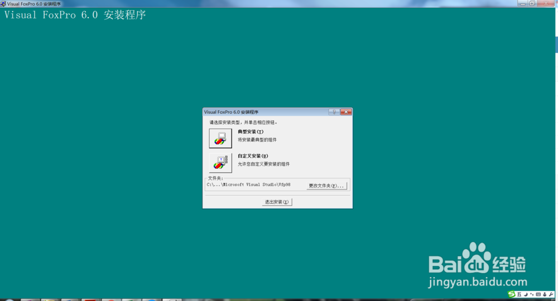Toggle the moon half-width/full-width icon
This screenshot has height=301, width=558.
pyautogui.click(x=526, y=294)
